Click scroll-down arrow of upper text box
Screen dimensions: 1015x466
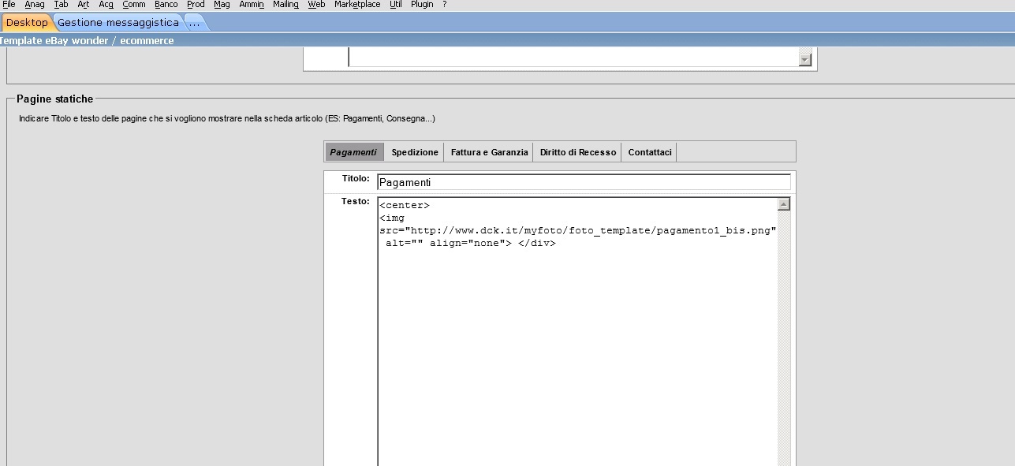(805, 59)
